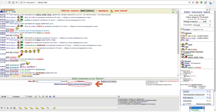The width and height of the screenshot is (216, 112).
Task: Click the green download arrow extension
Action: 201,3
